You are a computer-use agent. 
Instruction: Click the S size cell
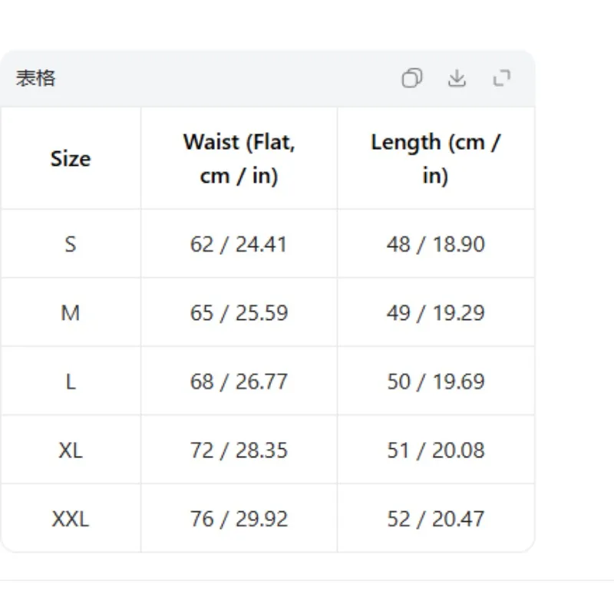[x=71, y=244]
